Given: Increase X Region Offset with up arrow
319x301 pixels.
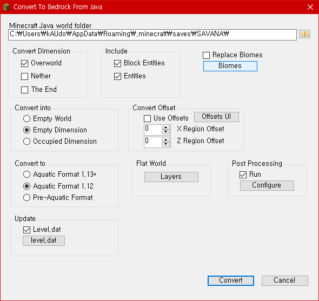Looking at the screenshot, I should pos(166,128).
